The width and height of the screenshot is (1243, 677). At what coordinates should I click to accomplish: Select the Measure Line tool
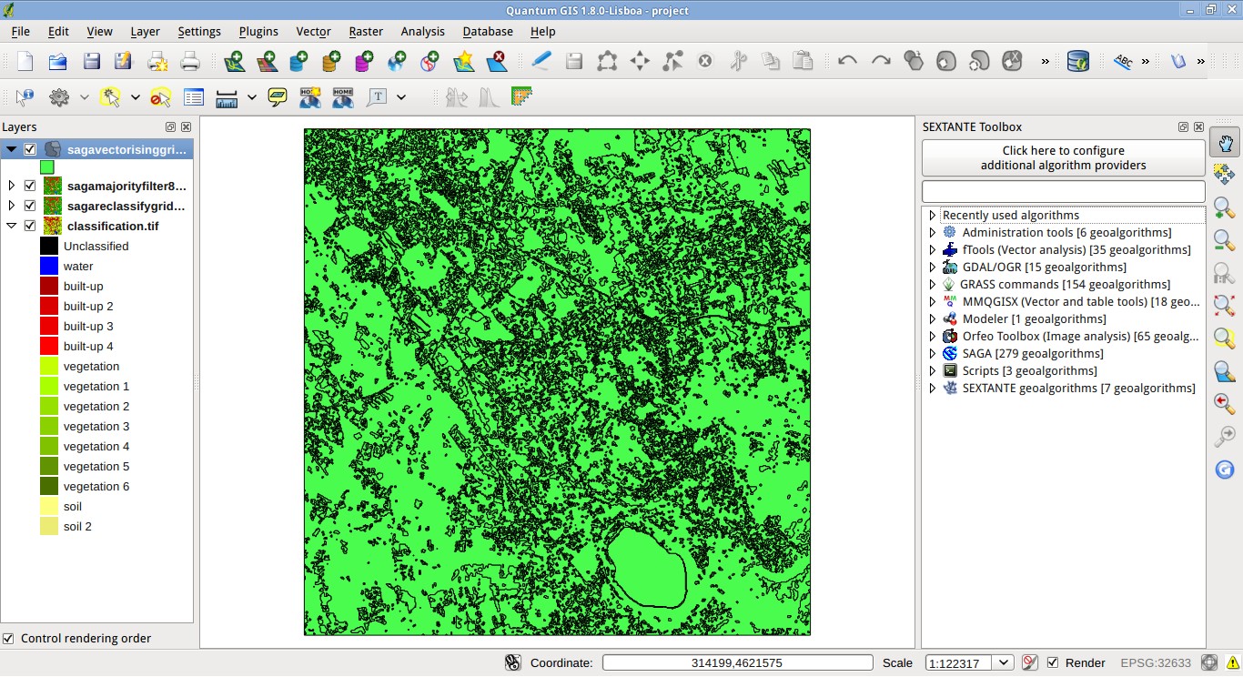click(227, 97)
